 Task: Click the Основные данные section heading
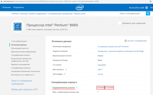(61, 41)
